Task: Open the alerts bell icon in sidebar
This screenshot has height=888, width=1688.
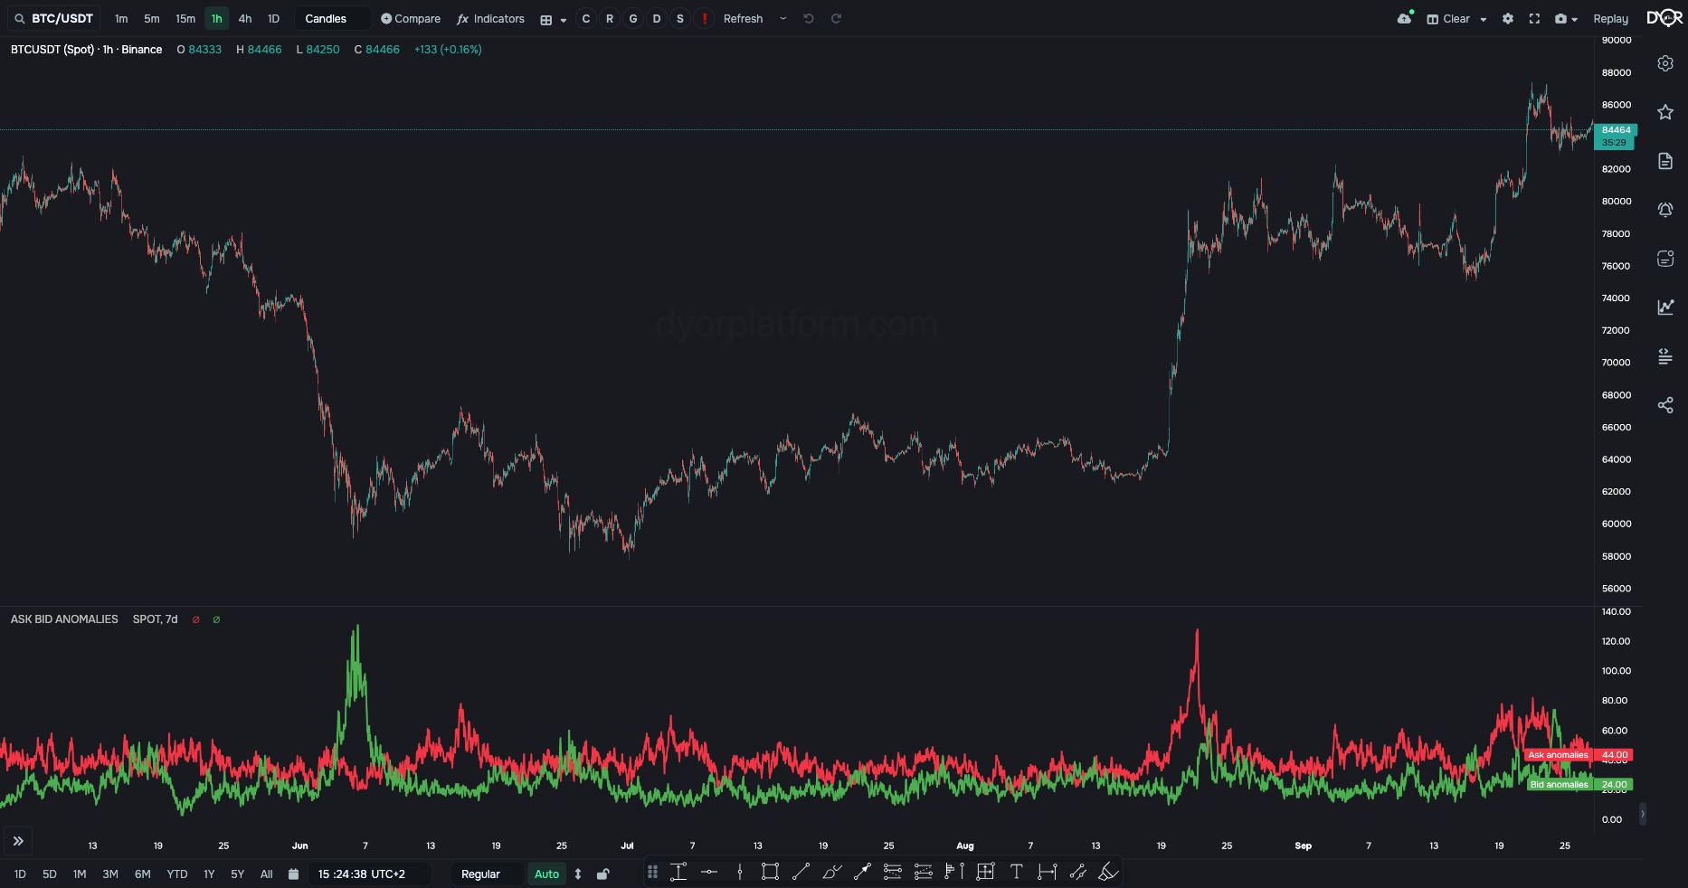Action: pos(1665,210)
